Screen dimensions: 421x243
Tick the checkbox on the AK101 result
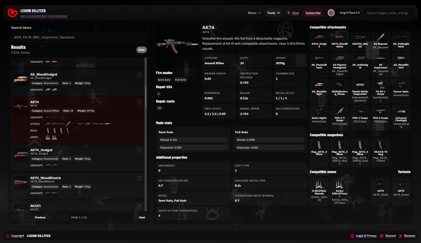[x=140, y=206]
